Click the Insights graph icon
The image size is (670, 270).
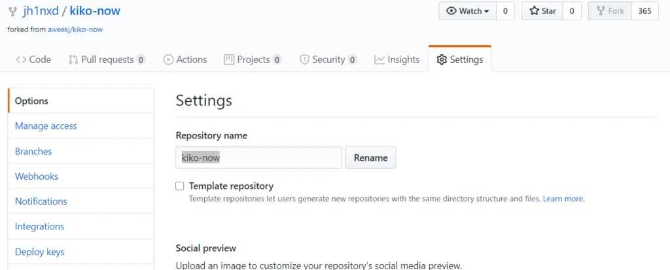379,59
